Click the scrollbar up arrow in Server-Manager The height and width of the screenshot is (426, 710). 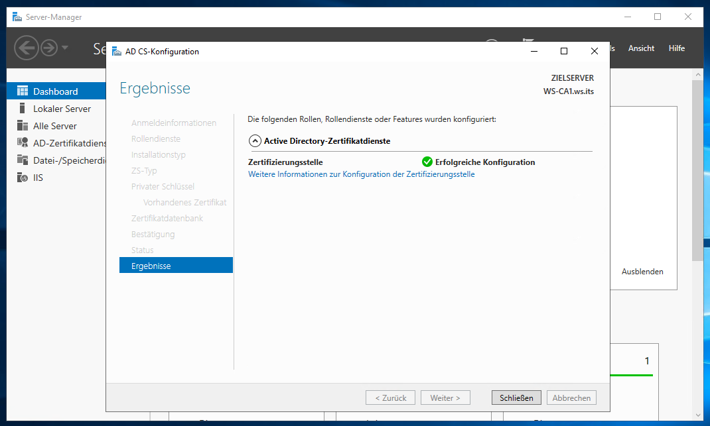coord(697,74)
